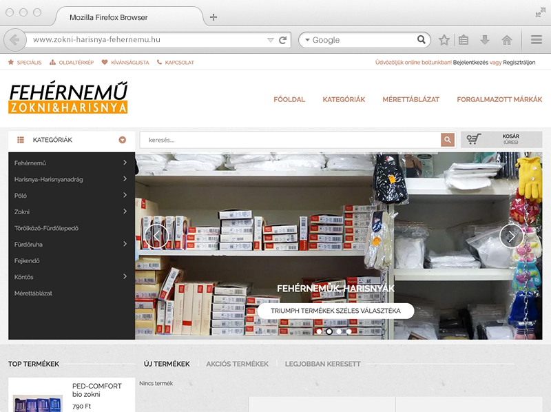Image resolution: width=551 pixels, height=412 pixels.
Task: Click the Bejelentkezés login link
Action: point(470,62)
